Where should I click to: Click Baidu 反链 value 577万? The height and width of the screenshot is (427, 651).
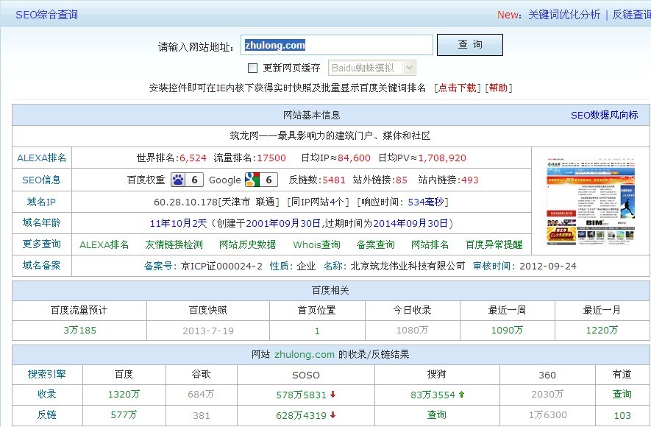pos(124,414)
